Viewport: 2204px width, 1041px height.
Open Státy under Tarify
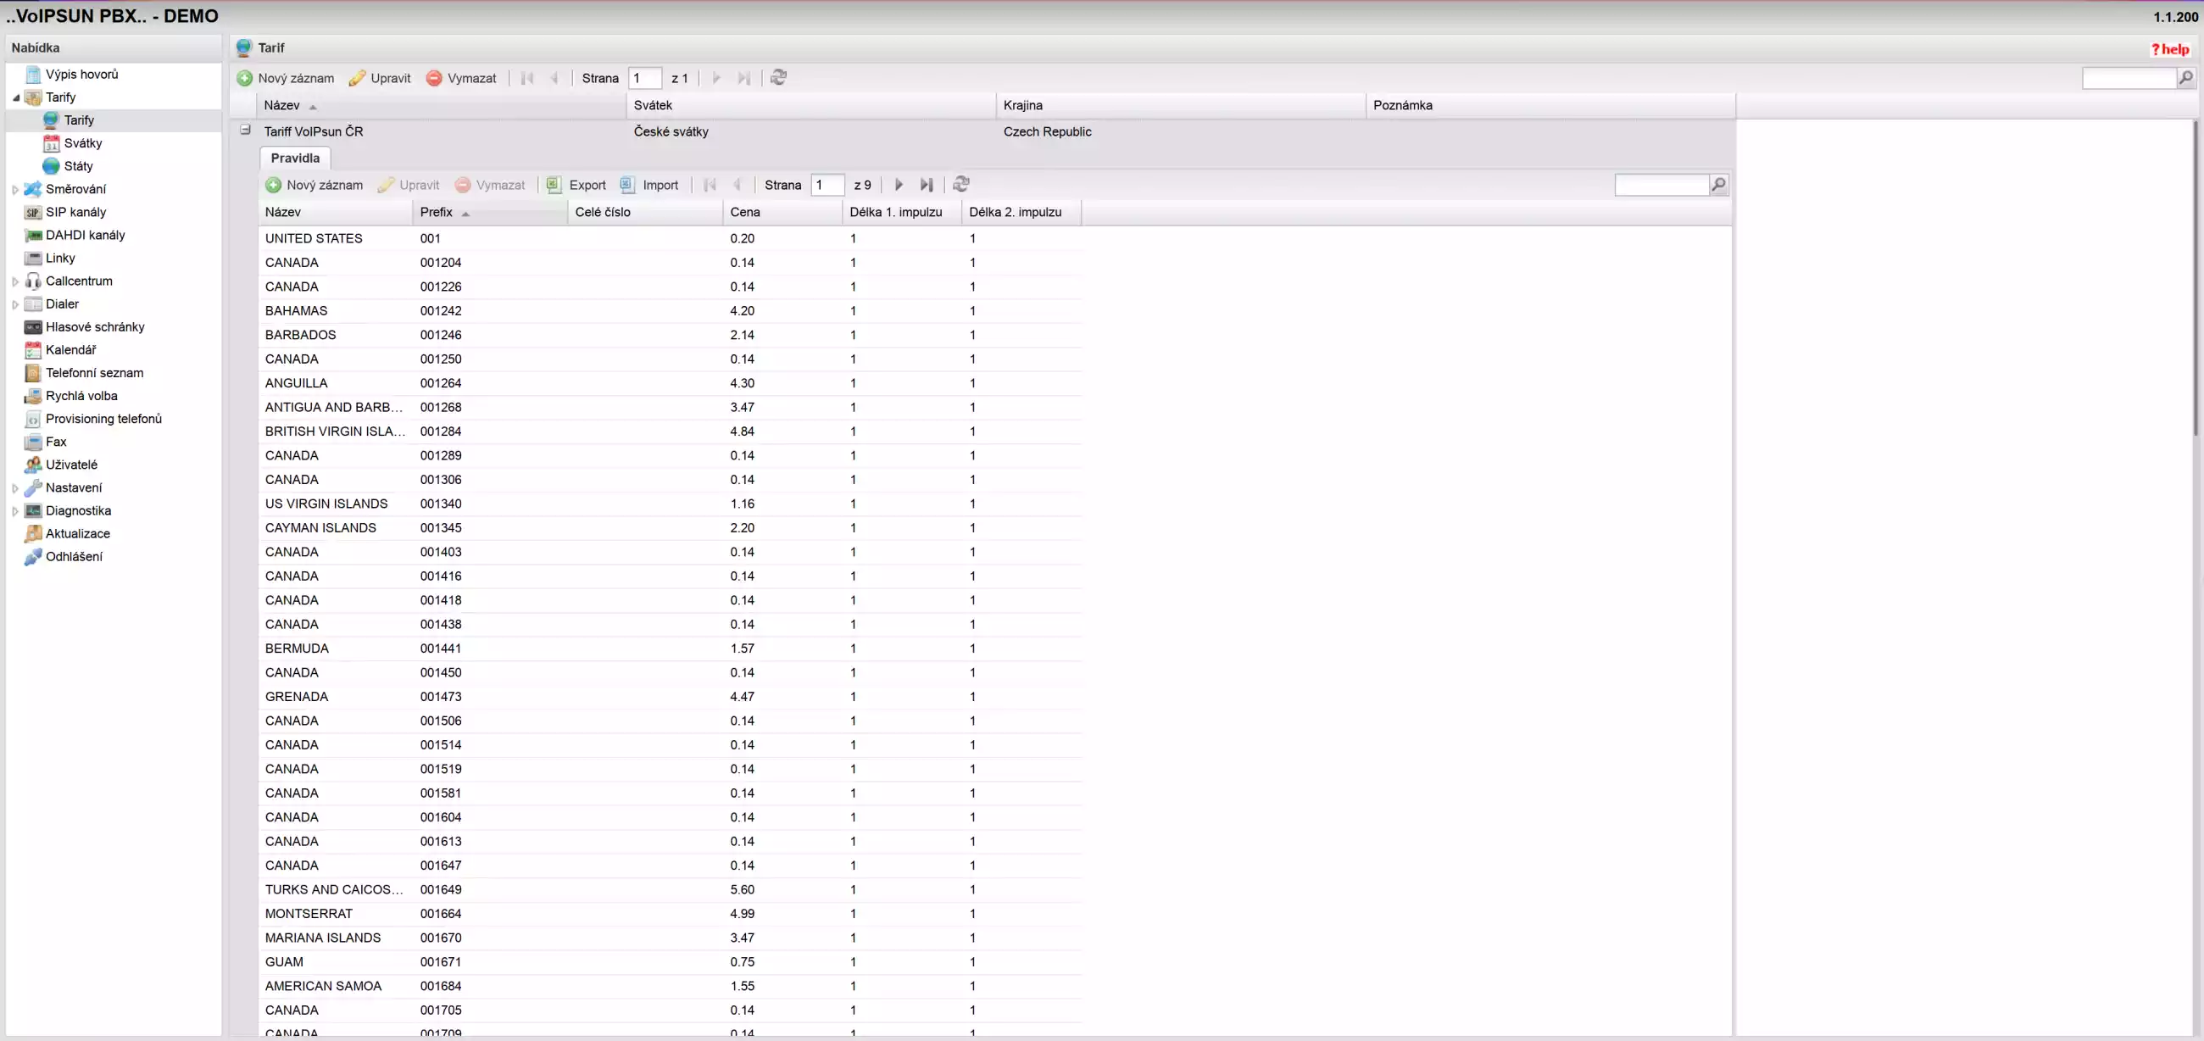[78, 167]
